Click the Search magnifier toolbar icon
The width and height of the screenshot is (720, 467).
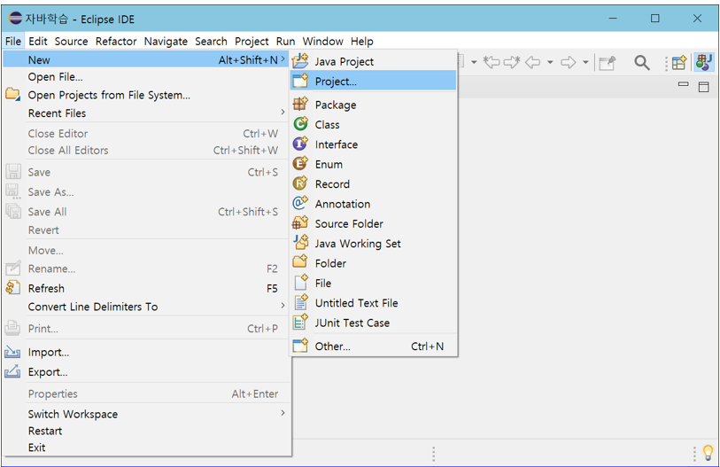point(641,62)
